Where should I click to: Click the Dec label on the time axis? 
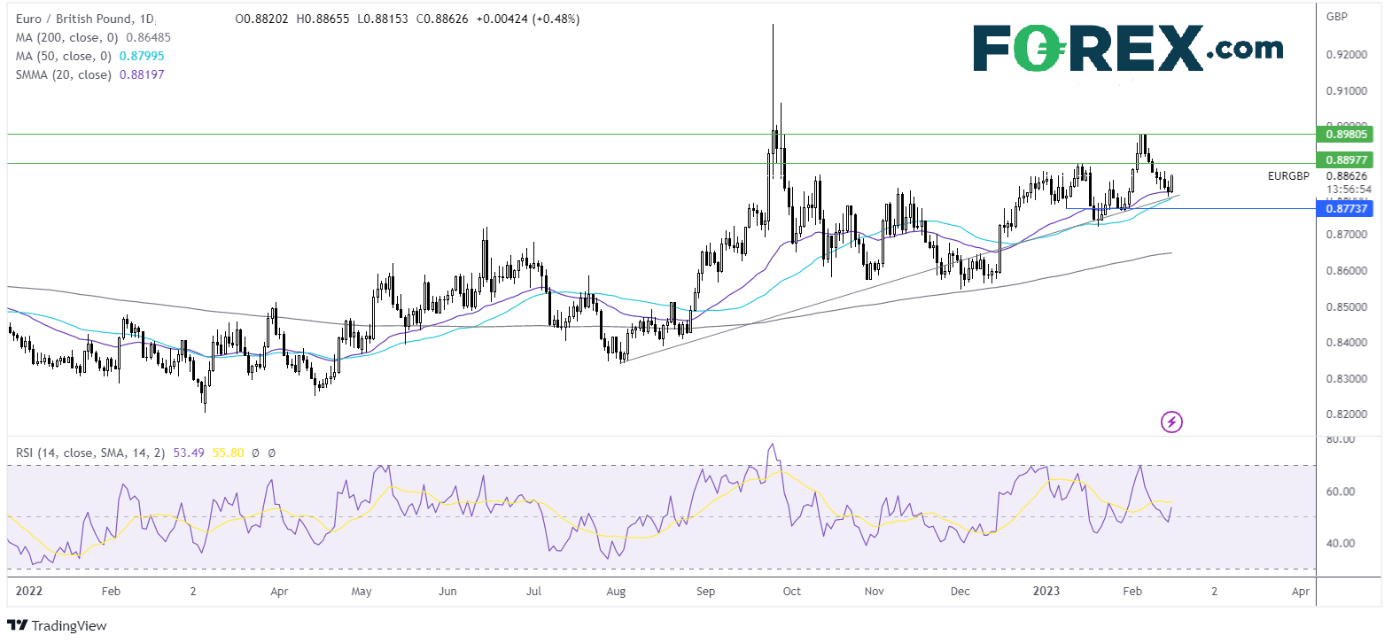pyautogui.click(x=960, y=591)
